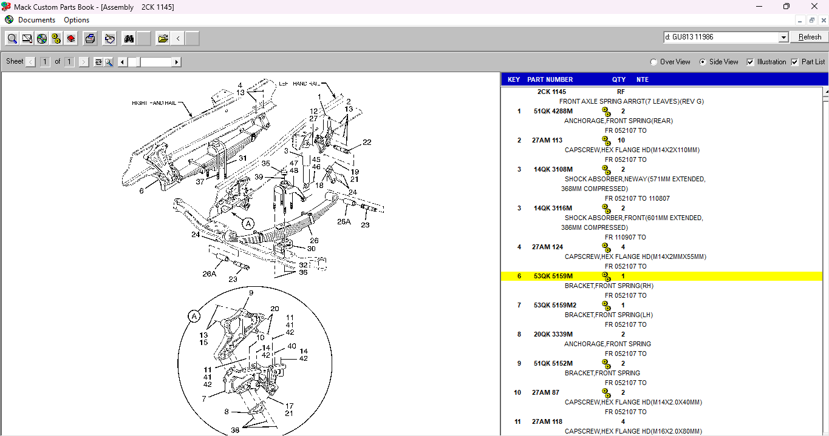Click the rotate/refresh sheet icon
This screenshot has height=436, width=829.
click(98, 62)
